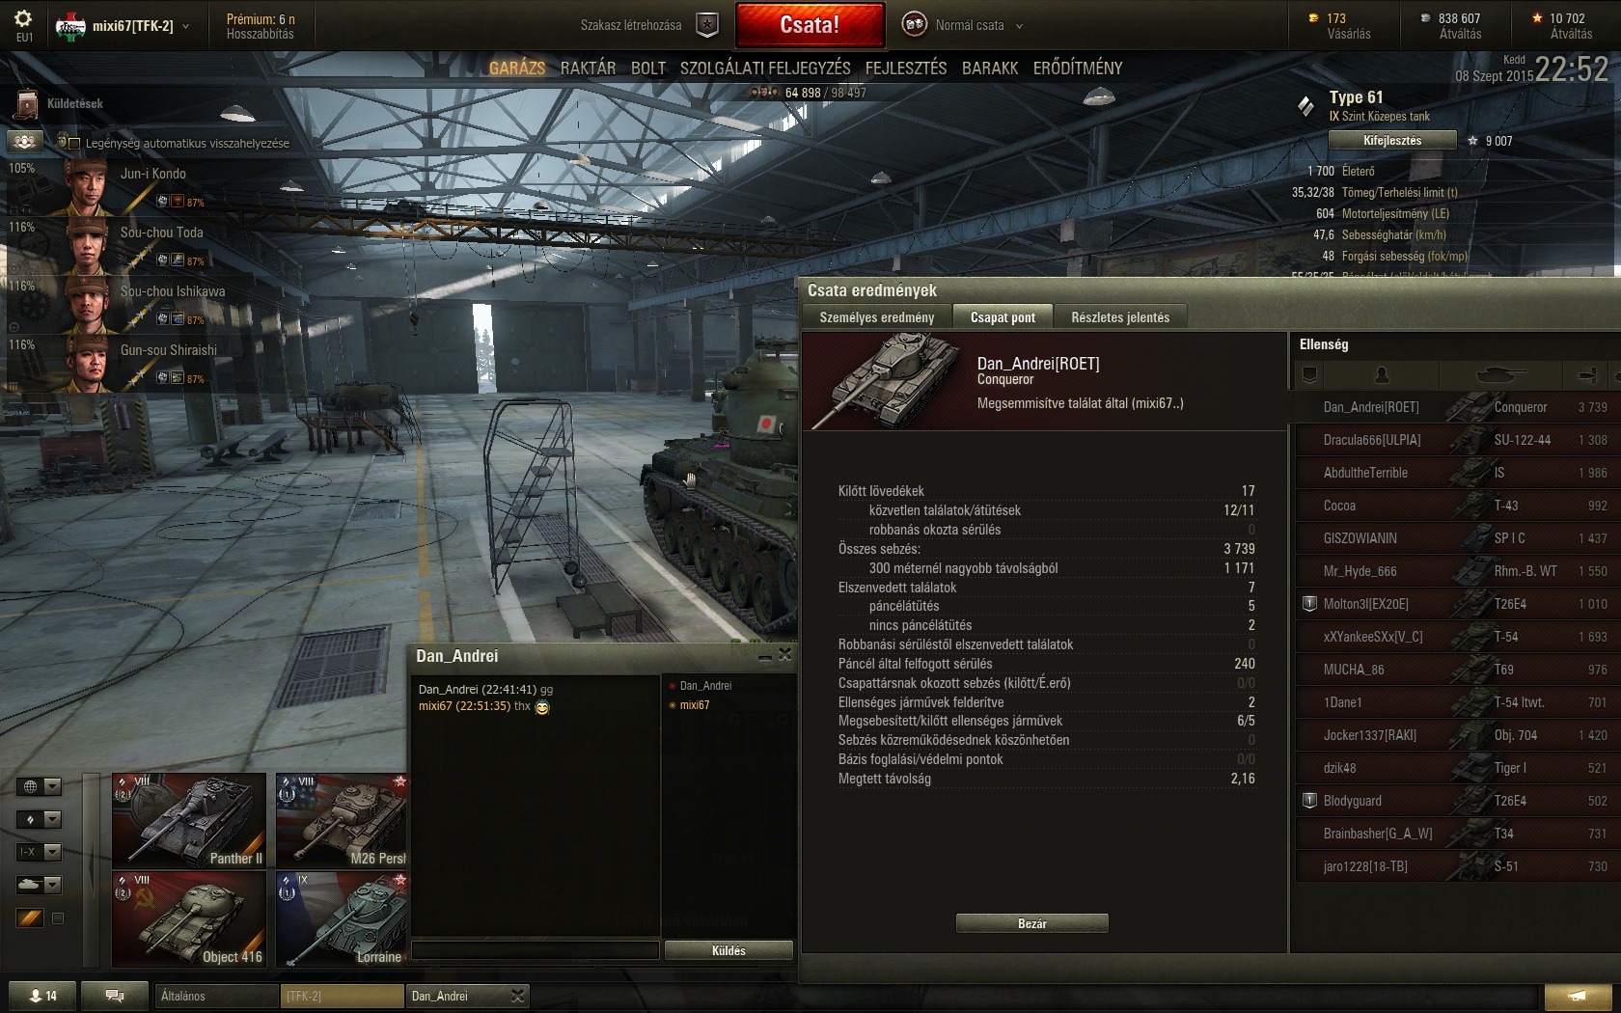Click the notification button in bottom-right corner
Screen dimensions: 1621x1013
pyautogui.click(x=1578, y=996)
